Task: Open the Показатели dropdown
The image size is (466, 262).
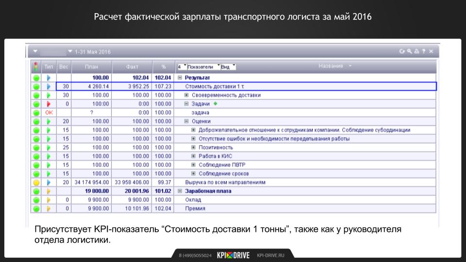Action: tap(203, 67)
